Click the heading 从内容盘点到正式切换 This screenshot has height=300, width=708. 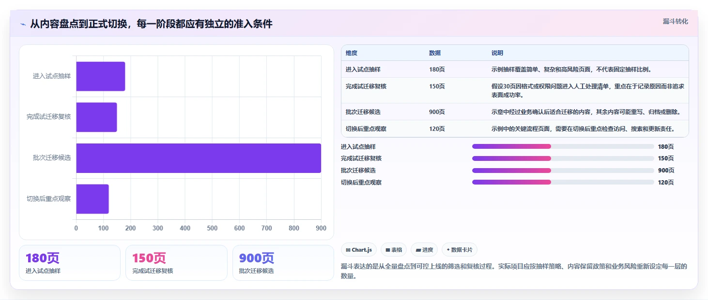[151, 24]
